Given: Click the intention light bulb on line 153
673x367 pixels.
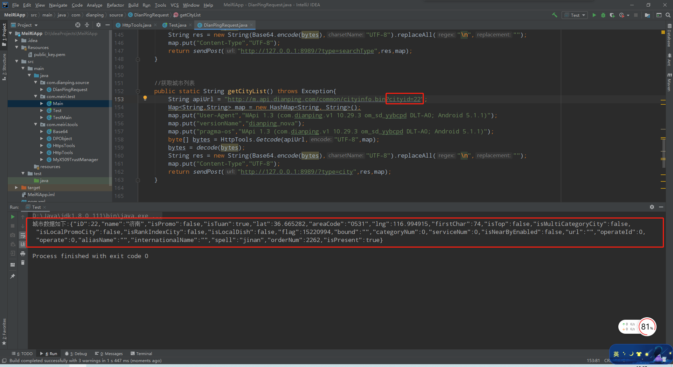Looking at the screenshot, I should 145,98.
